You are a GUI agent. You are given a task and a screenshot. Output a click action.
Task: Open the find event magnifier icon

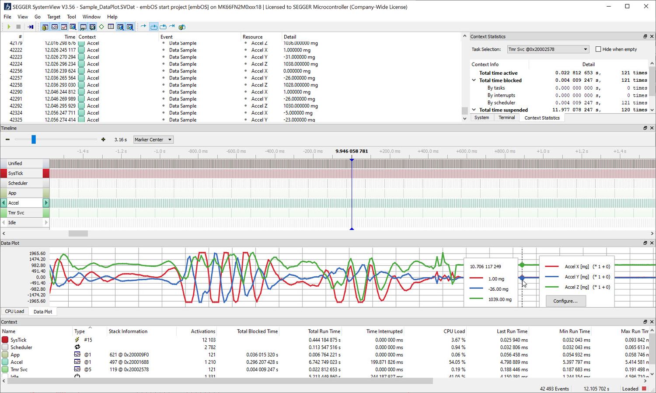point(120,27)
